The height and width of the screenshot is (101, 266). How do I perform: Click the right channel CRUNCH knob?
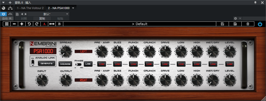coord(149,80)
